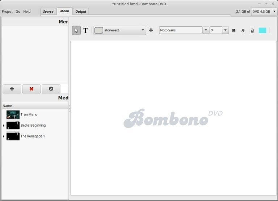The width and height of the screenshot is (278, 201).
Task: Expand the Becks Beginning tree item
Action: 4,126
